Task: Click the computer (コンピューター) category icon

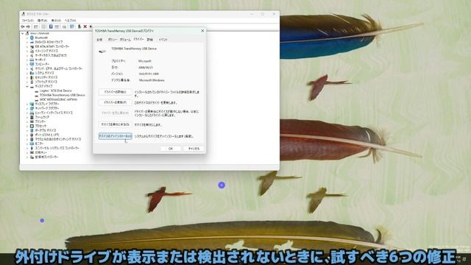Action: pos(32,64)
